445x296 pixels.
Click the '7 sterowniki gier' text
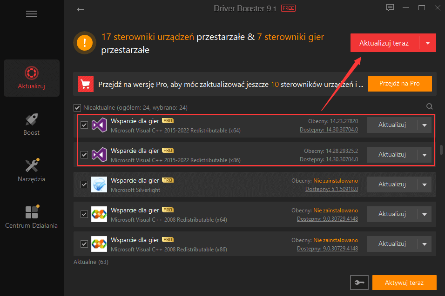click(x=290, y=37)
